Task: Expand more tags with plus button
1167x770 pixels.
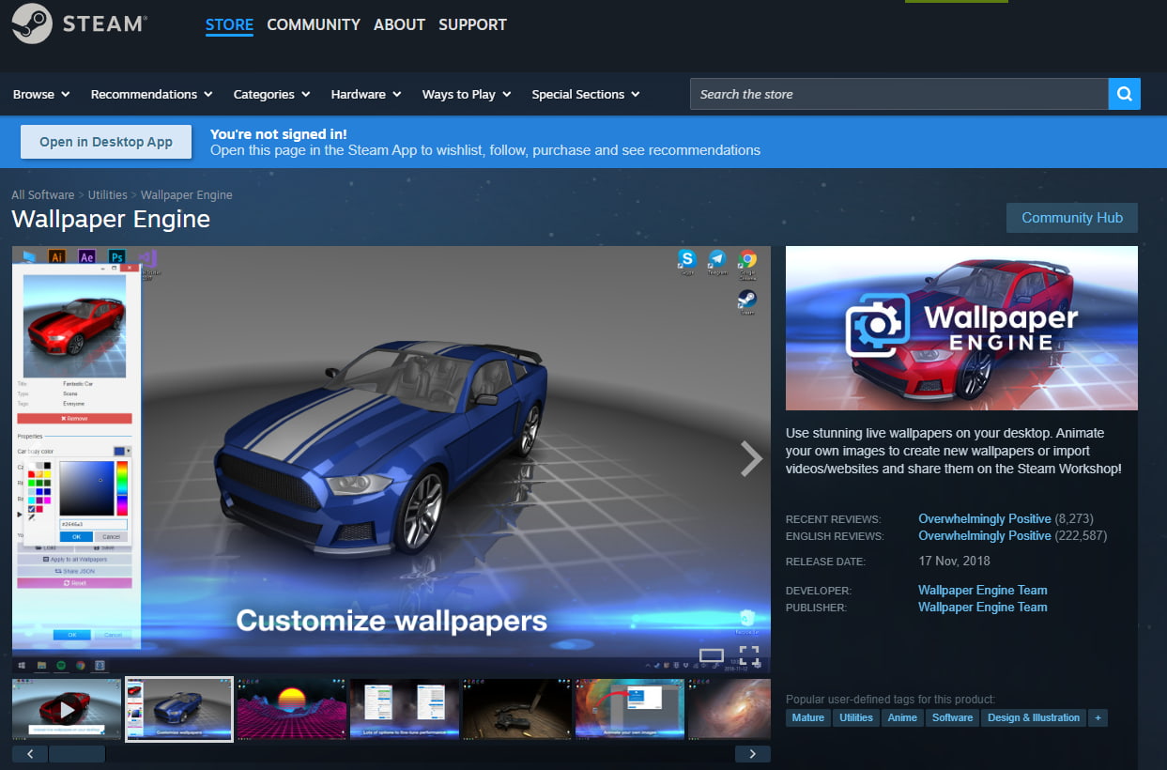Action: tap(1098, 717)
